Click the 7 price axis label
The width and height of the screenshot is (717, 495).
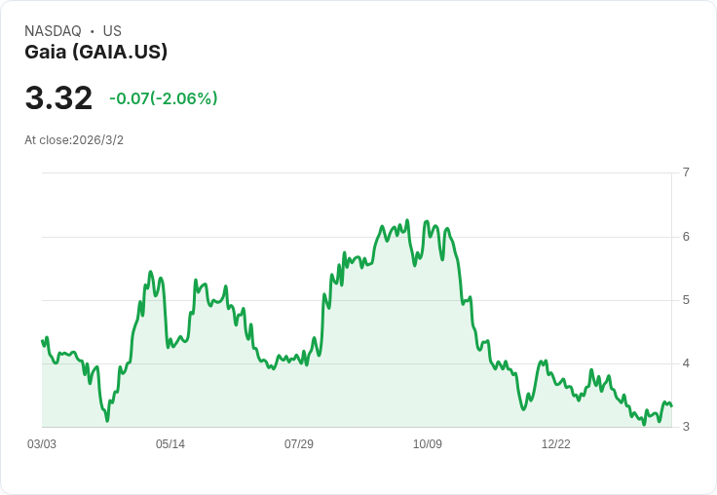pos(686,172)
